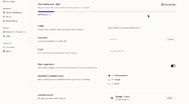Click the account avatar icon in sidebar
Screen dimensions: 189x104
pos(4,32)
